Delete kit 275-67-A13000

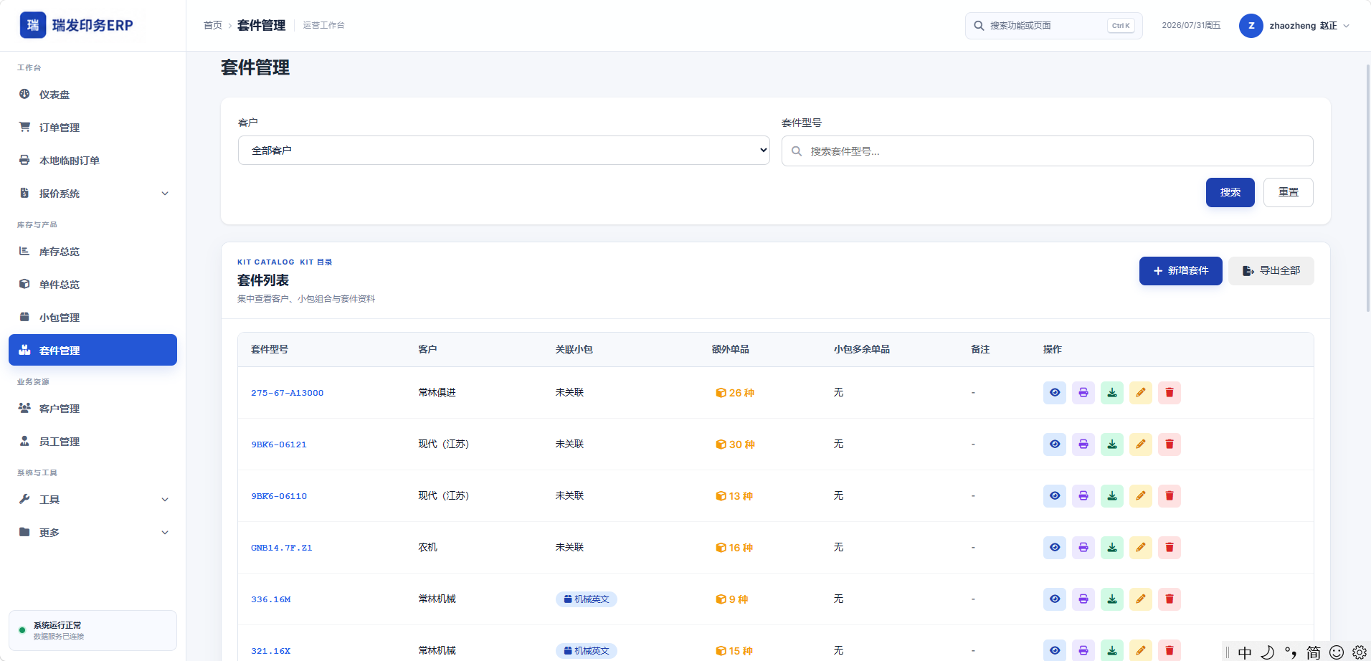point(1170,393)
